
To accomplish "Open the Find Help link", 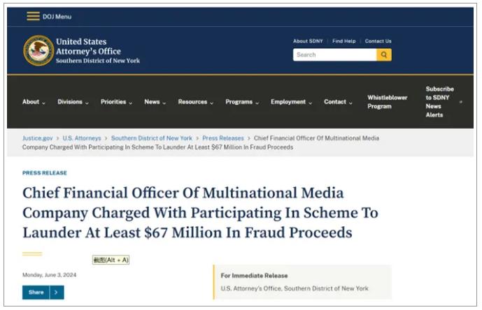I will pyautogui.click(x=343, y=41).
